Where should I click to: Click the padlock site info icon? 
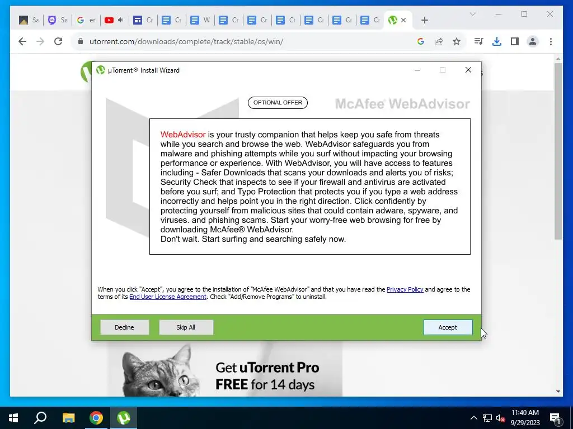pos(81,41)
